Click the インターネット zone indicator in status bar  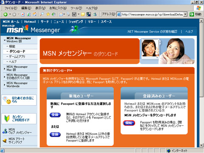click(177, 150)
